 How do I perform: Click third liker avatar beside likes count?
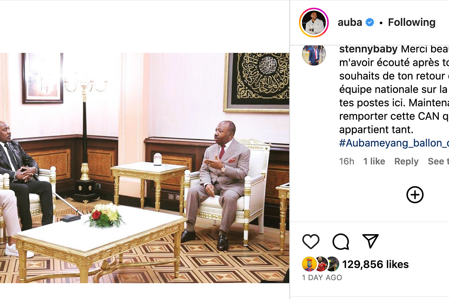[333, 264]
